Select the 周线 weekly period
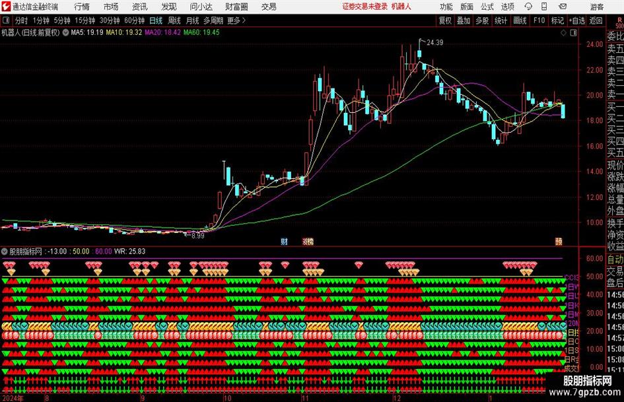624x402 pixels. tap(174, 20)
